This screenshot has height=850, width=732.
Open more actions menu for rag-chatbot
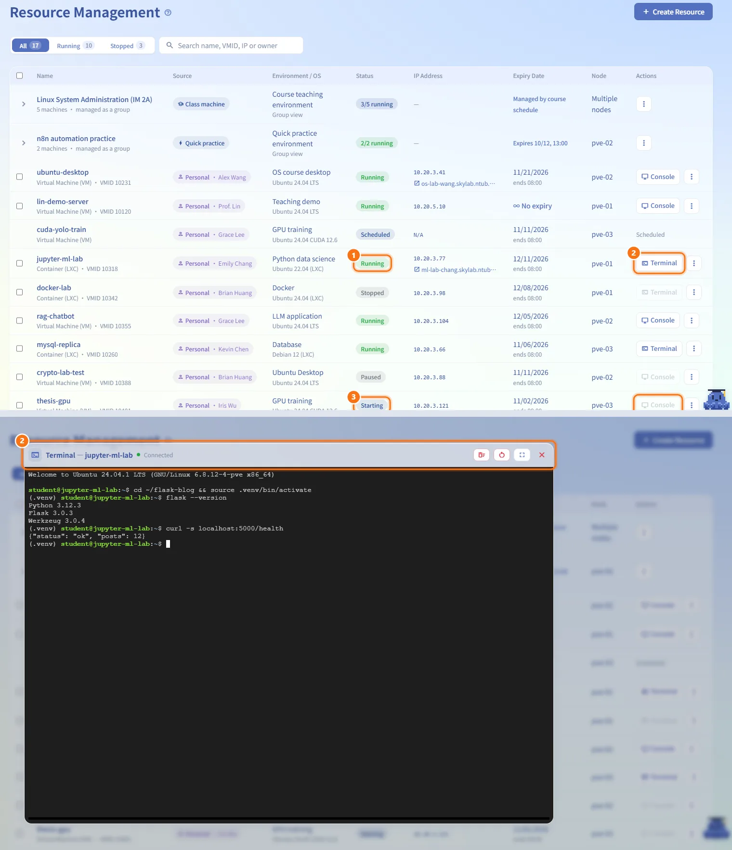click(692, 321)
